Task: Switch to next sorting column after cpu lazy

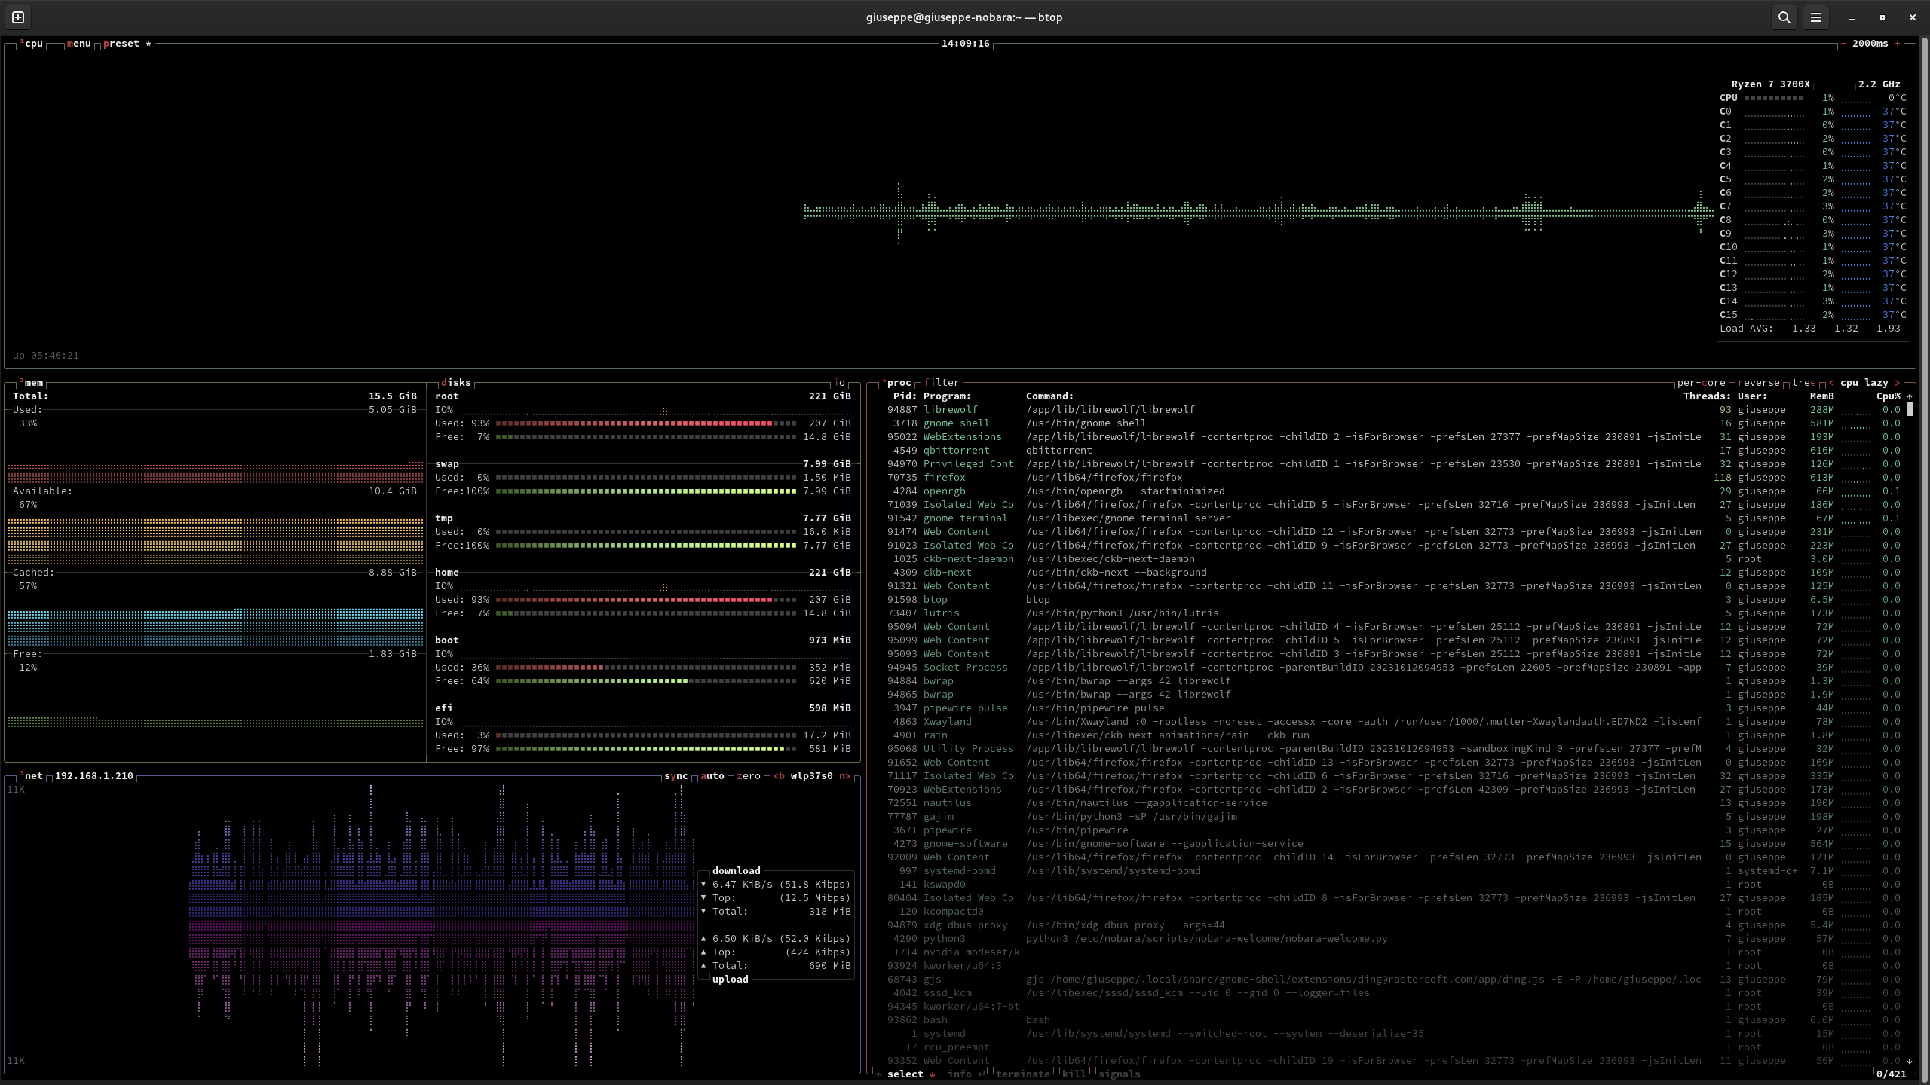Action: click(1898, 383)
